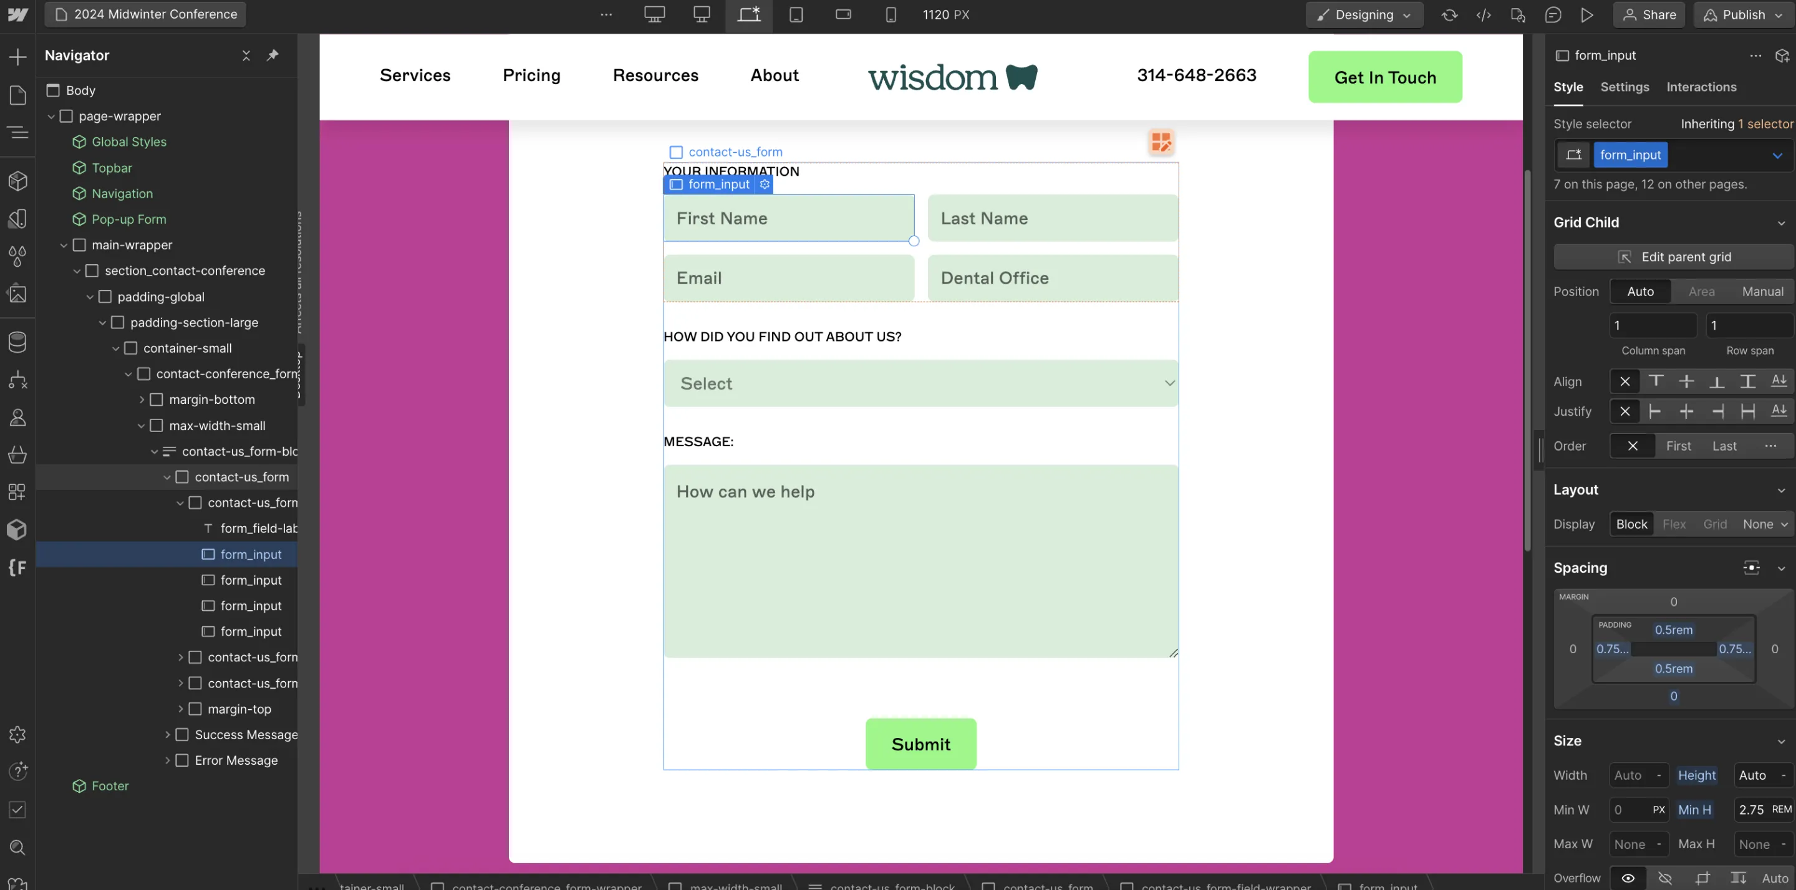1796x890 pixels.
Task: Click Edit parent grid button
Action: [1673, 257]
